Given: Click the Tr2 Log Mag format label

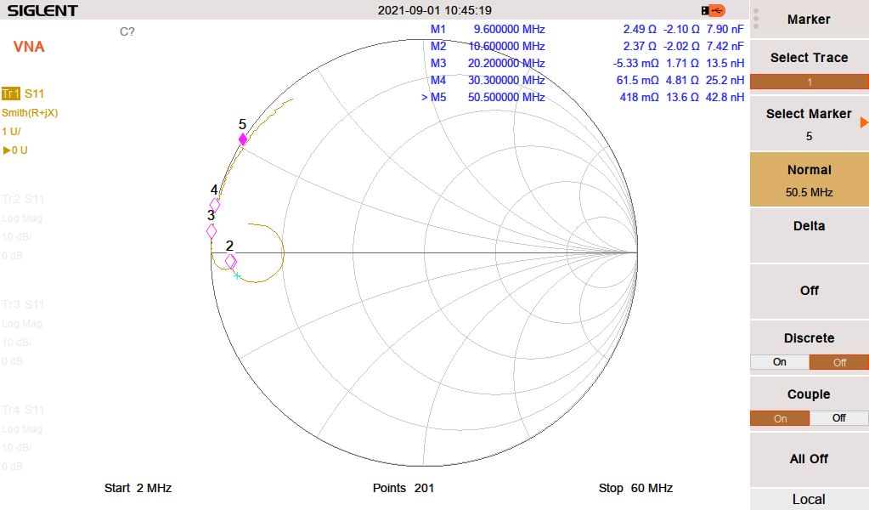Looking at the screenshot, I should click(22, 218).
